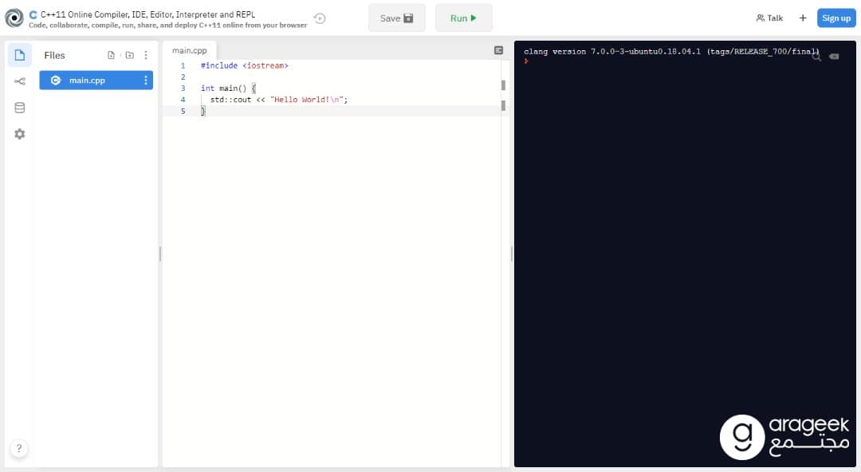
Task: Save the current repl
Action: (396, 18)
